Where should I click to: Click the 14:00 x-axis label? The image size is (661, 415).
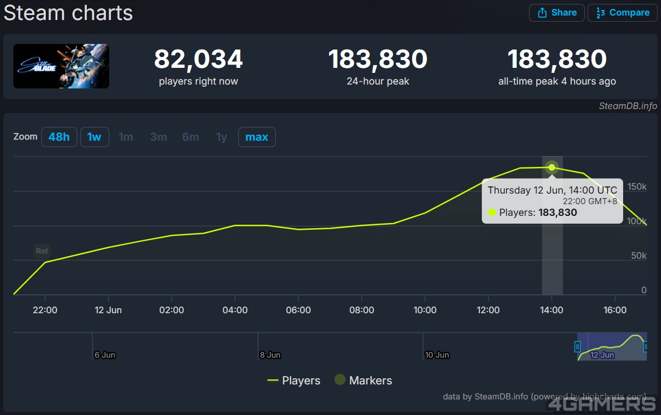coord(552,310)
